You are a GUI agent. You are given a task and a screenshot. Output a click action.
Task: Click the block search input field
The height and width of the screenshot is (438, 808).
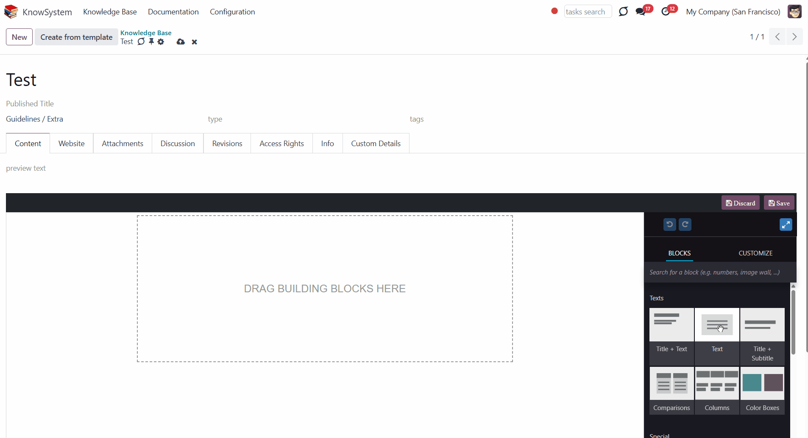720,272
